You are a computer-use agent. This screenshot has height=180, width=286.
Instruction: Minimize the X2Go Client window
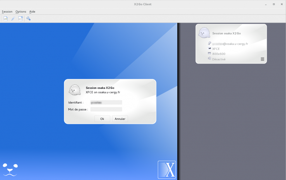point(266,4)
